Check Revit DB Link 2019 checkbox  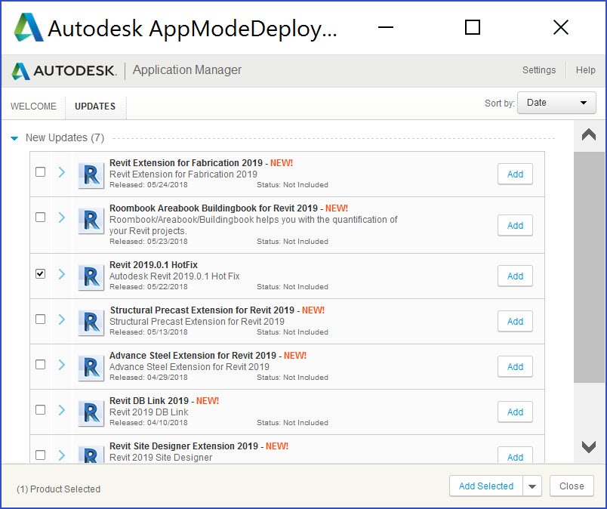point(40,410)
